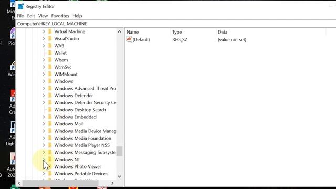The width and height of the screenshot is (336, 189).
Task: Click the REG_SZ type cell
Action: (180, 40)
